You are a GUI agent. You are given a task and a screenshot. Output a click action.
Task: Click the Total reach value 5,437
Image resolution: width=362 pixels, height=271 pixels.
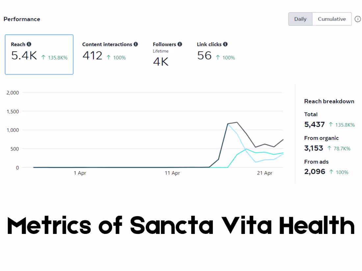[315, 124]
